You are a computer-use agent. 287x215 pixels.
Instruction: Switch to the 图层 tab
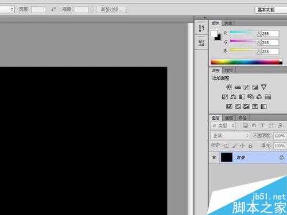point(216,118)
